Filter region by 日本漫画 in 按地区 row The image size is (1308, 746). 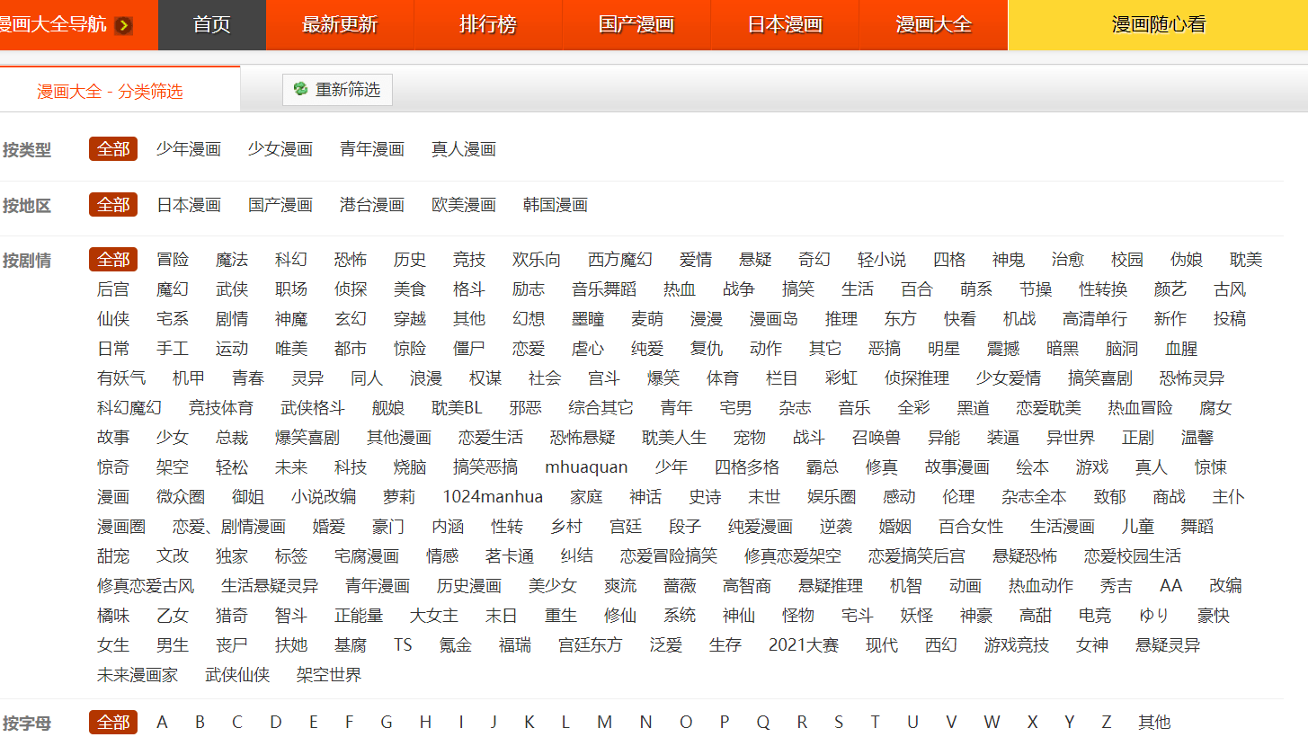188,205
